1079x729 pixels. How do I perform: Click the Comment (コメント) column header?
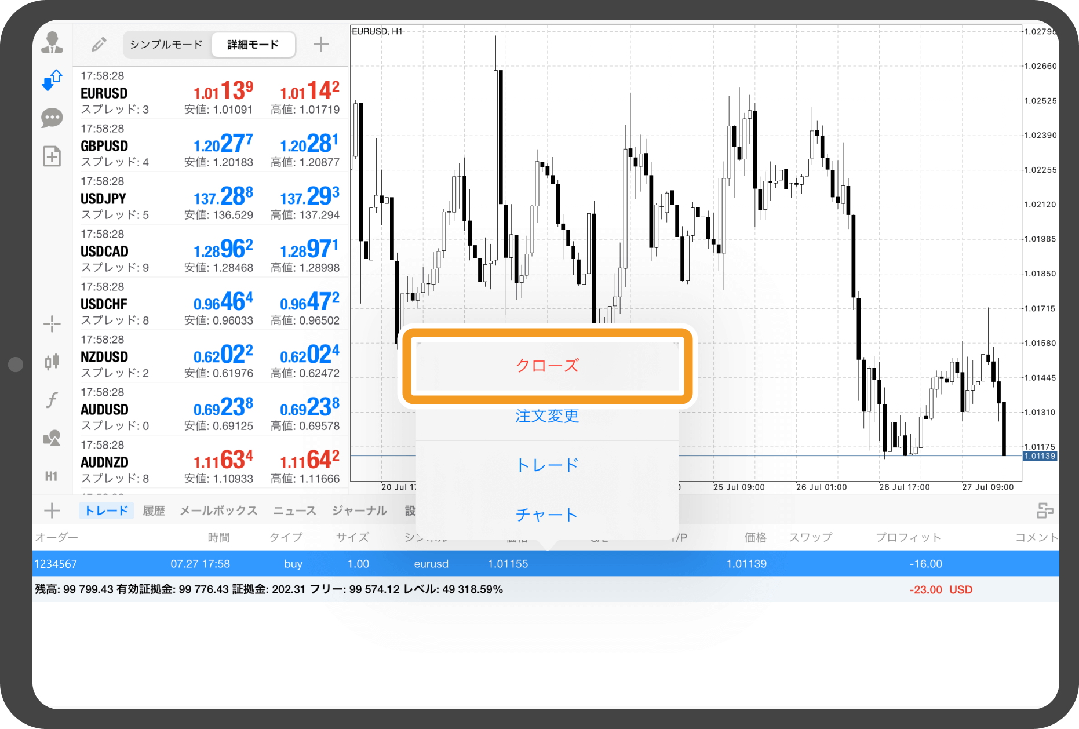click(x=1037, y=537)
